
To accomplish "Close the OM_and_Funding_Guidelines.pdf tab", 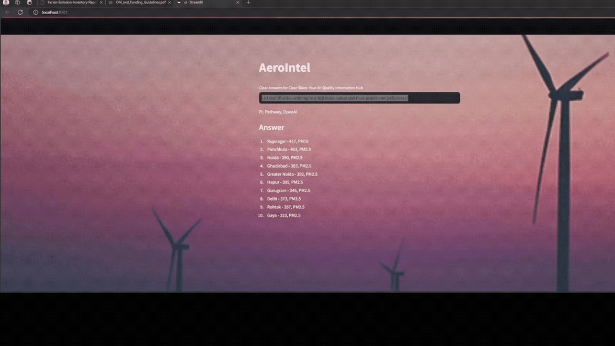I will [x=169, y=3].
